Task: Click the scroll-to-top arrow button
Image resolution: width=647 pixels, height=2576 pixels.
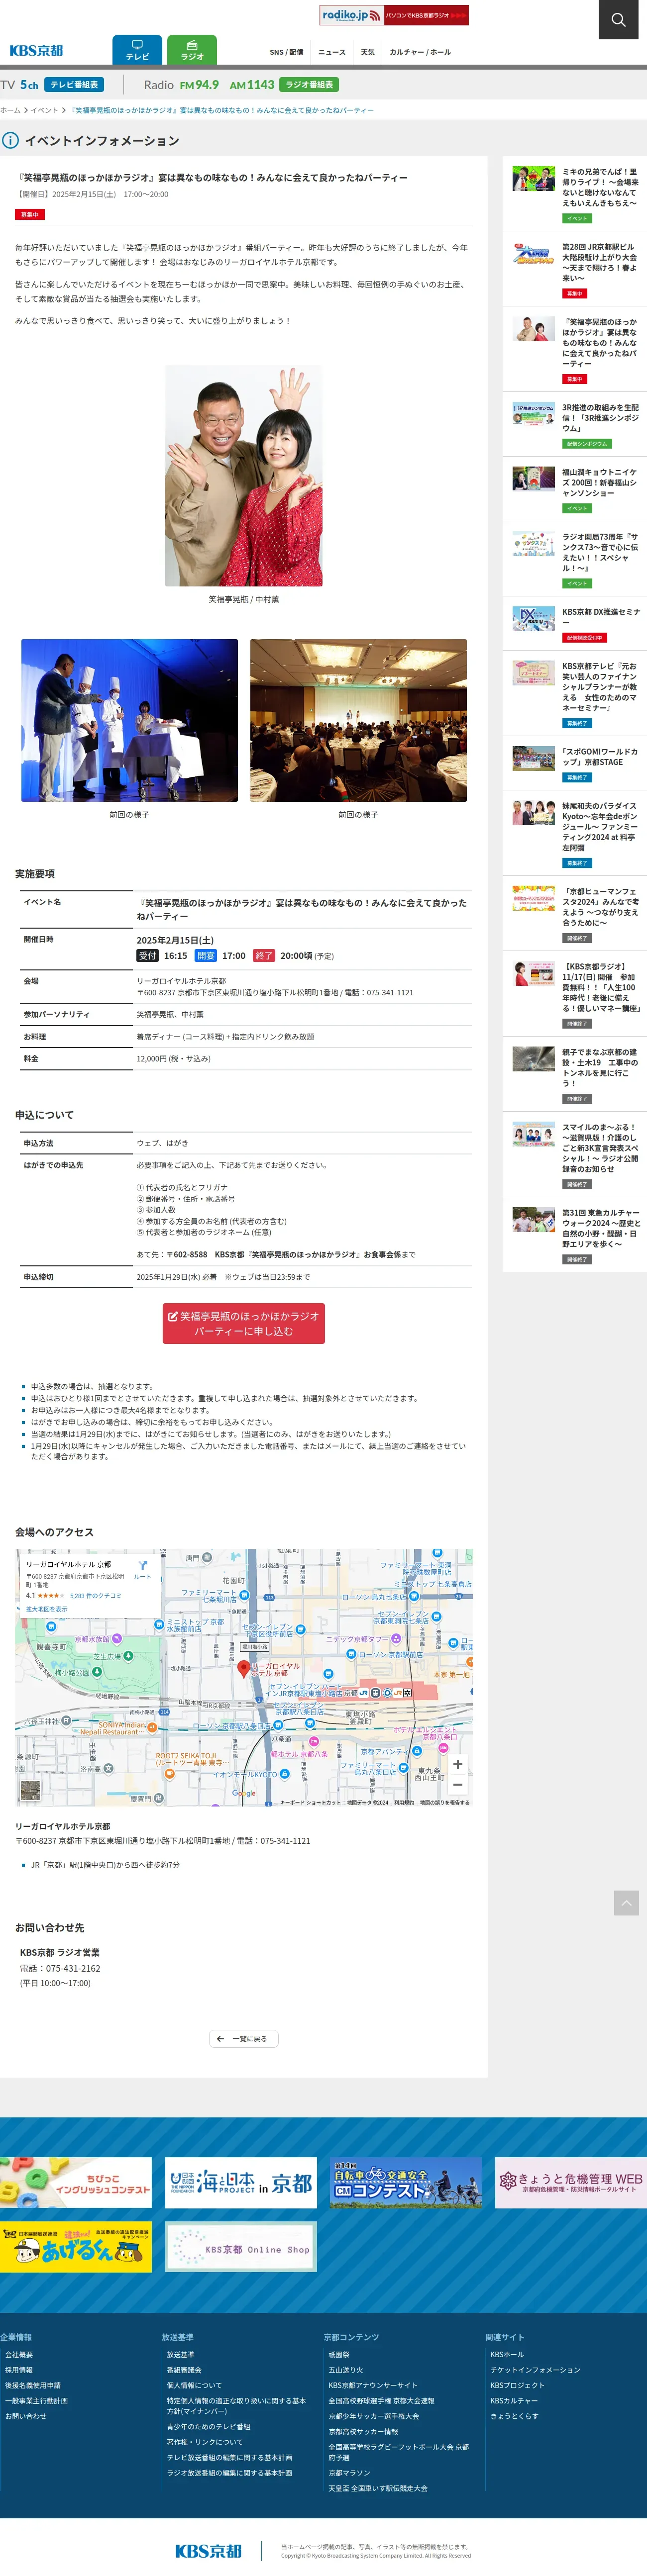Action: (x=626, y=1903)
